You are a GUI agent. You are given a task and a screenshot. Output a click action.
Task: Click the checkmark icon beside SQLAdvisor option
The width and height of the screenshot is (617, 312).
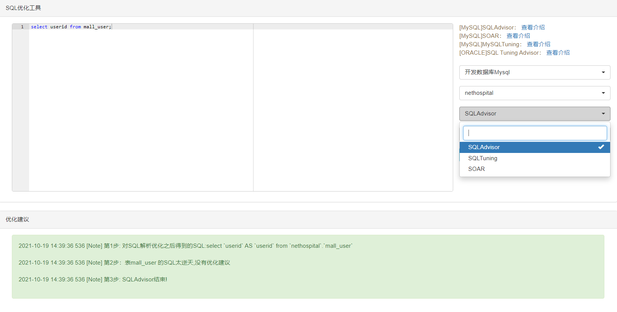[x=601, y=147]
